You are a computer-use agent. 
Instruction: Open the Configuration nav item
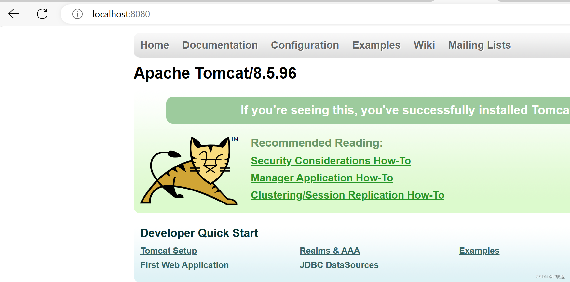pyautogui.click(x=305, y=45)
